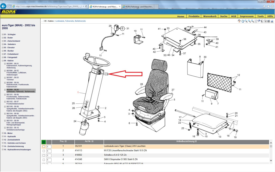Collapse the 09 - Kabine tree node
Image resolution: width=275 pixels, height=172 pixels.
pos(3,61)
